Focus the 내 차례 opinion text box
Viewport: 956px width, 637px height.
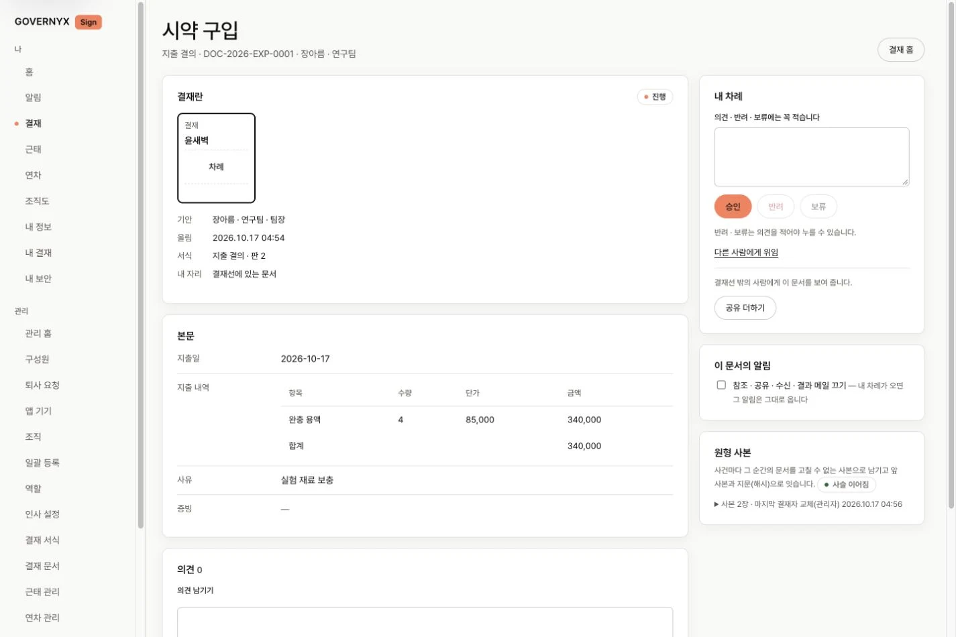(812, 157)
